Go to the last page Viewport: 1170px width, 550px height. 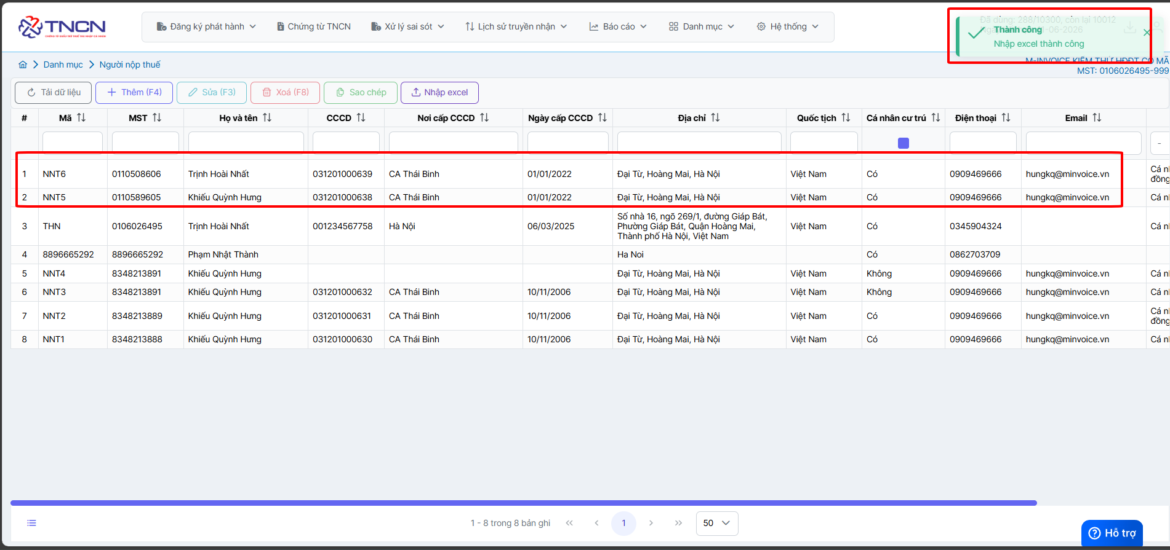[678, 523]
